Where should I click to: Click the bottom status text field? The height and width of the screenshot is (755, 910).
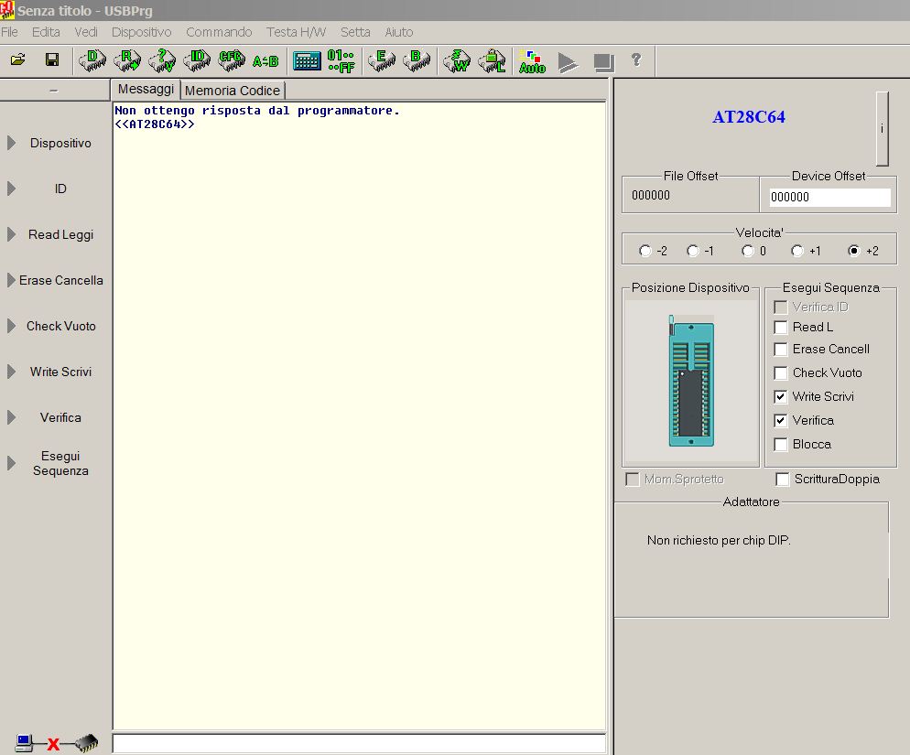pyautogui.click(x=359, y=744)
